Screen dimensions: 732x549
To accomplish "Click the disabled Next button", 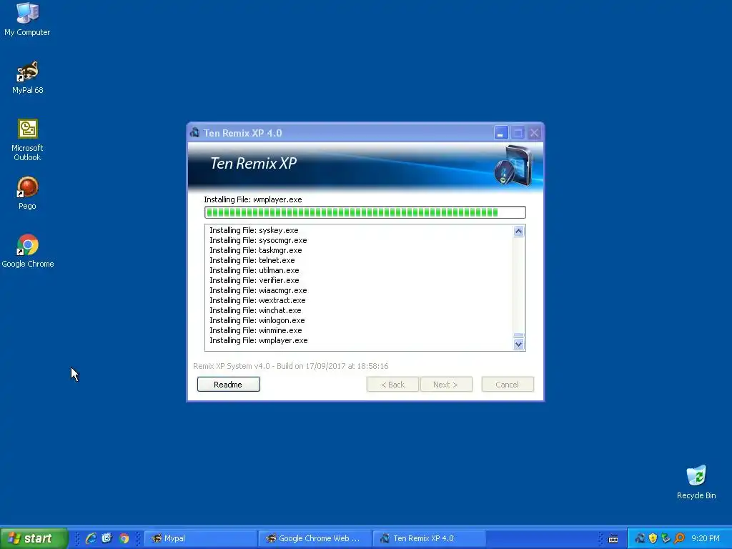I will 446,384.
